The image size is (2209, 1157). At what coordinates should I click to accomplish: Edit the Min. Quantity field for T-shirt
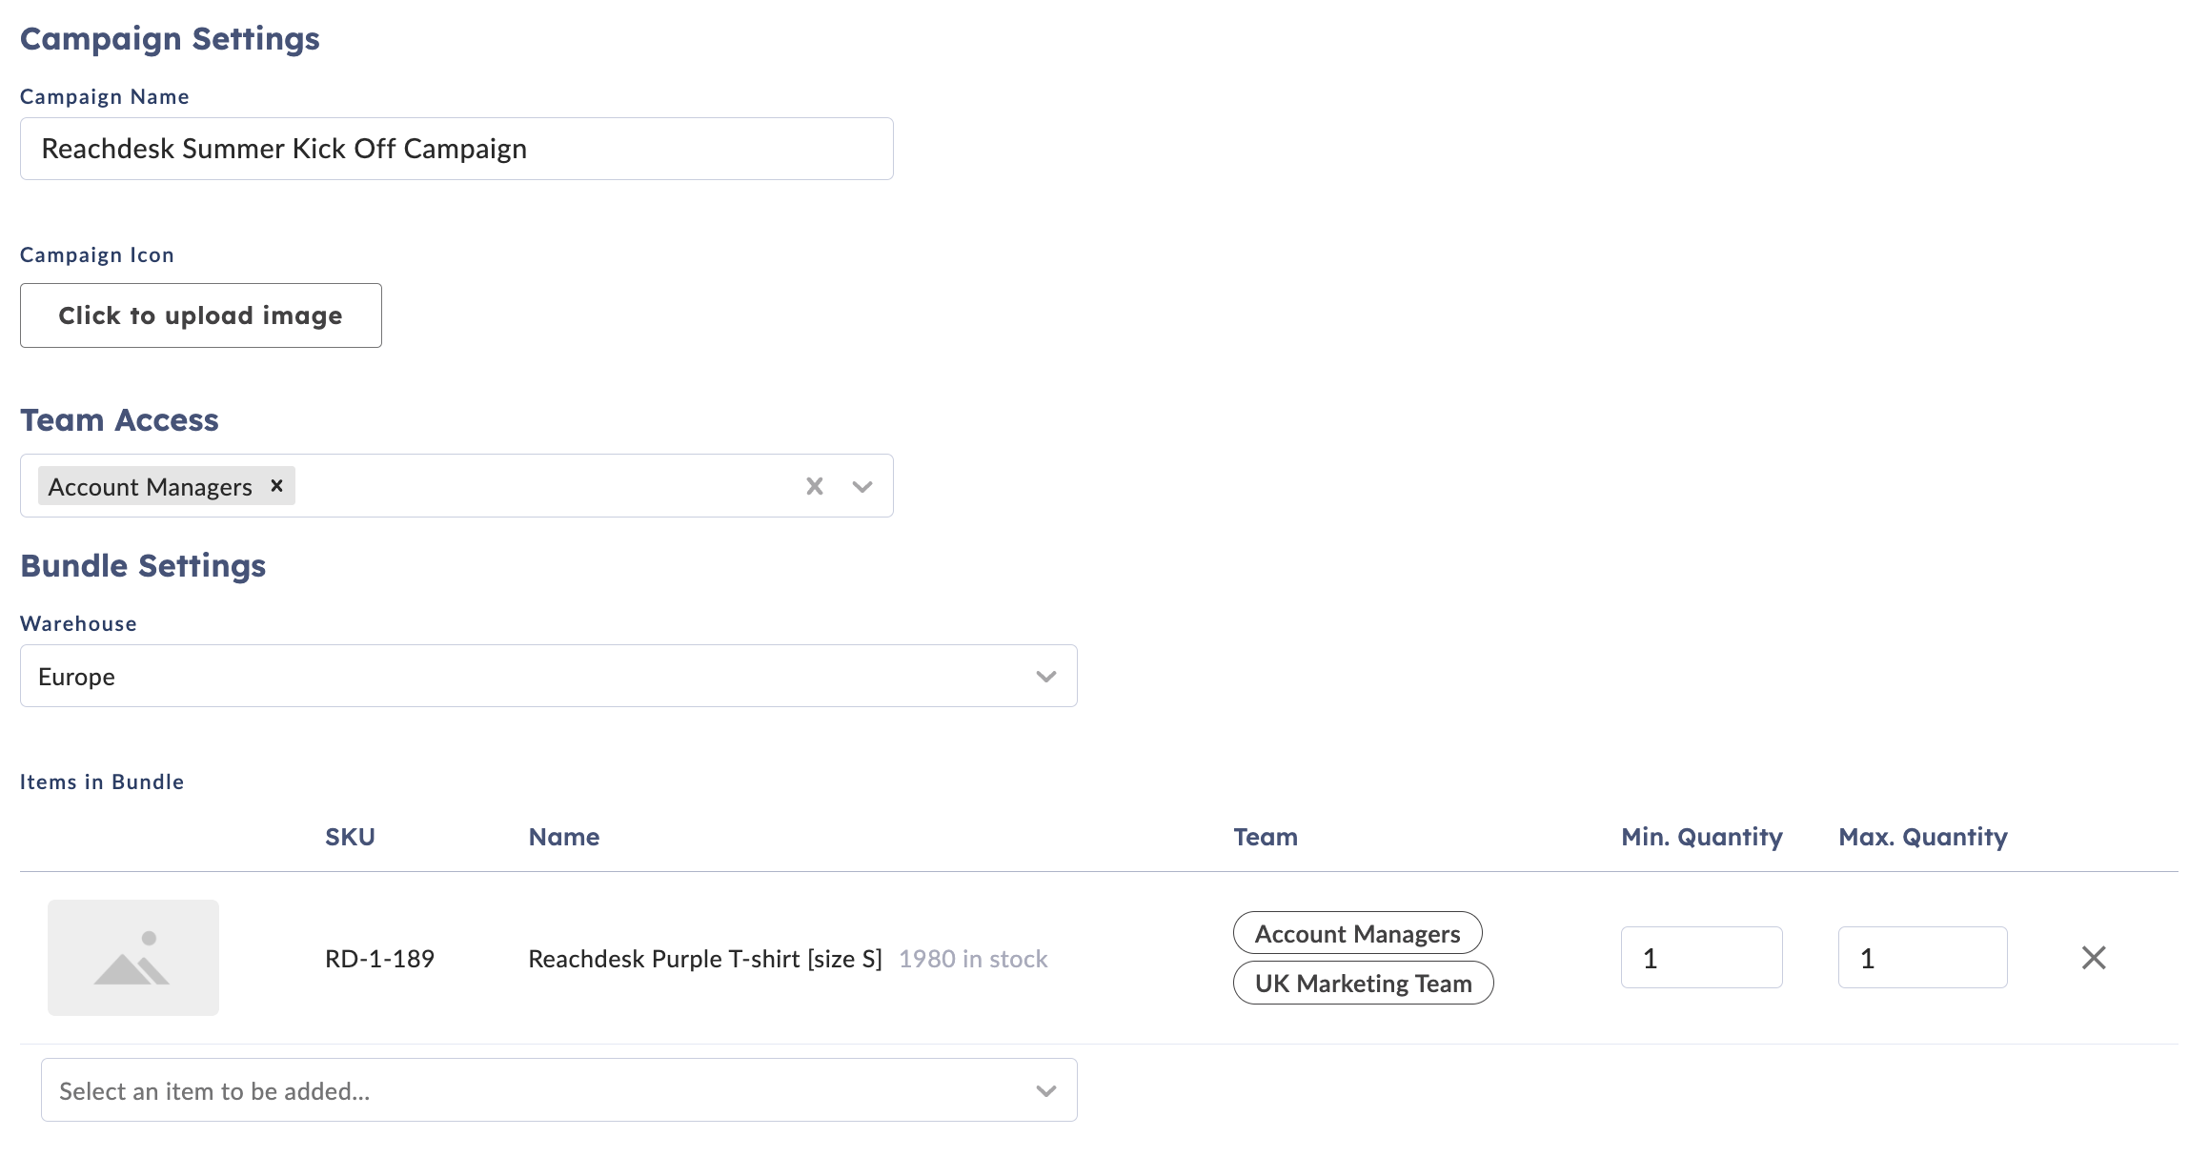1702,957
